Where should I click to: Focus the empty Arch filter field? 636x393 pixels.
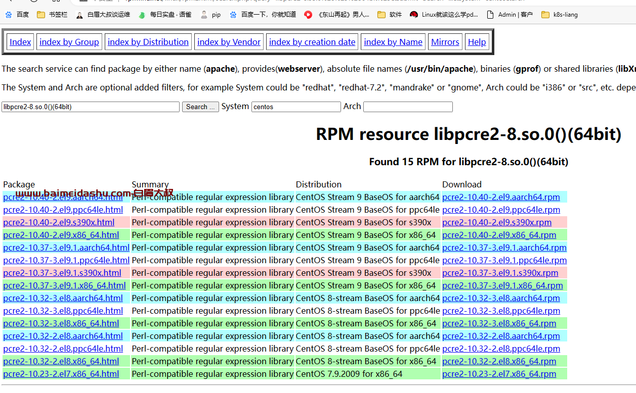pyautogui.click(x=408, y=107)
